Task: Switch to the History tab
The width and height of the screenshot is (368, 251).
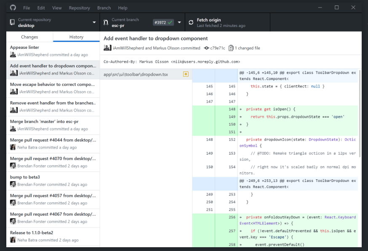Action: pos(76,37)
